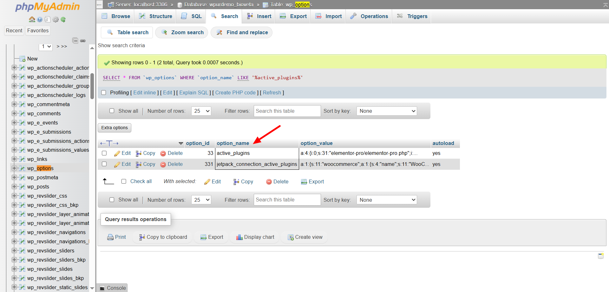The width and height of the screenshot is (609, 292).
Task: Click Show search criteria link
Action: coord(121,46)
